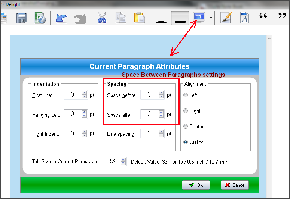The height and width of the screenshot is (199, 290).
Task: Click the paintbrush highlight icon
Action: [226, 18]
